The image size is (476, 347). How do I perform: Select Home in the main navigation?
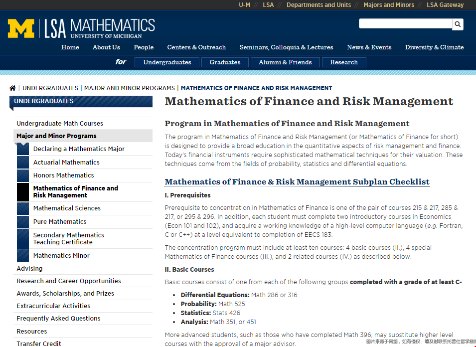[70, 47]
